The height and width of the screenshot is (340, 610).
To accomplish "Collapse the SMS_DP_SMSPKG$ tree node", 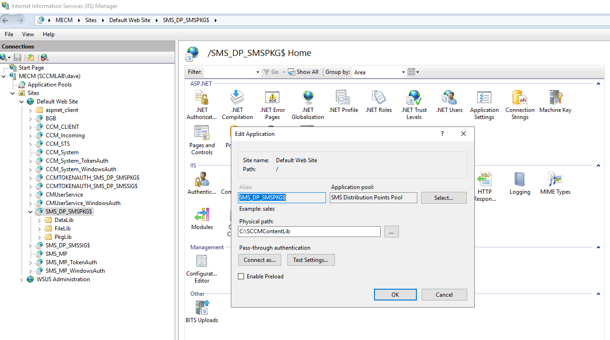I will click(x=31, y=212).
